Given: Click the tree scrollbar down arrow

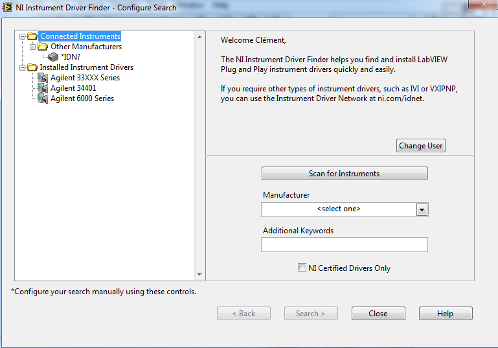Looking at the screenshot, I should pos(199,275).
